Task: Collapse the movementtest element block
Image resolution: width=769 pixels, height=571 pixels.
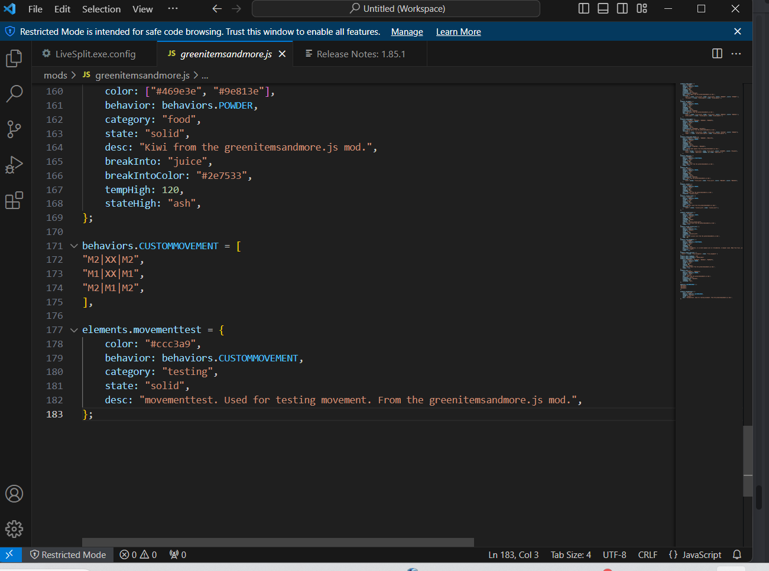Action: (x=73, y=329)
